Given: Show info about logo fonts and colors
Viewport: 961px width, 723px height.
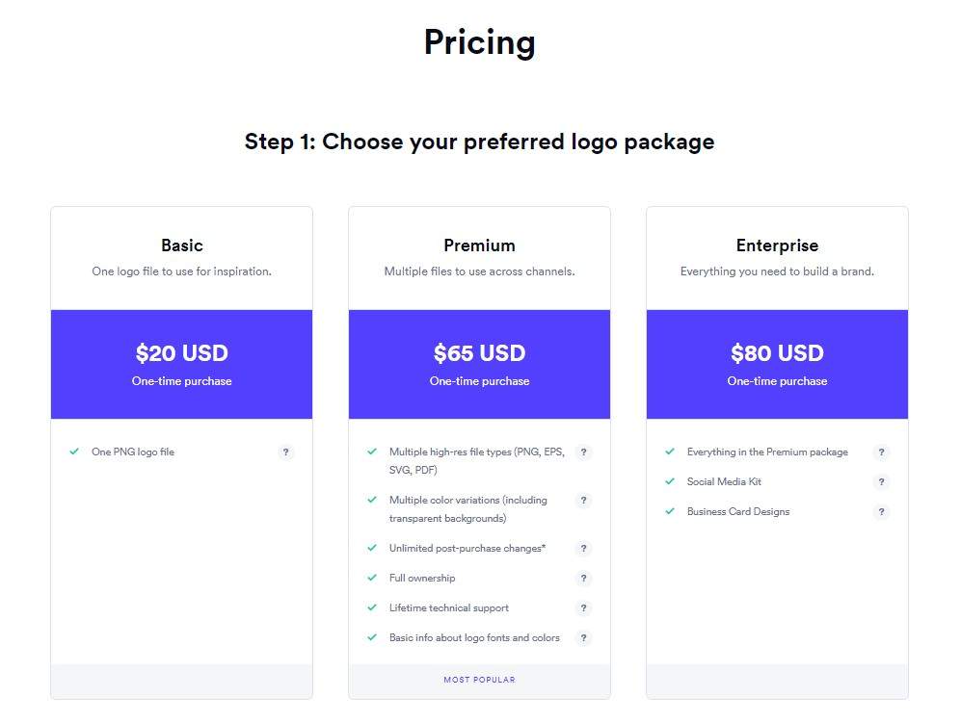Looking at the screenshot, I should [583, 638].
